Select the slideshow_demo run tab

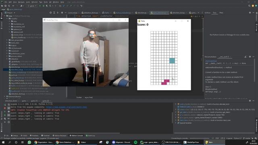tap(11, 101)
